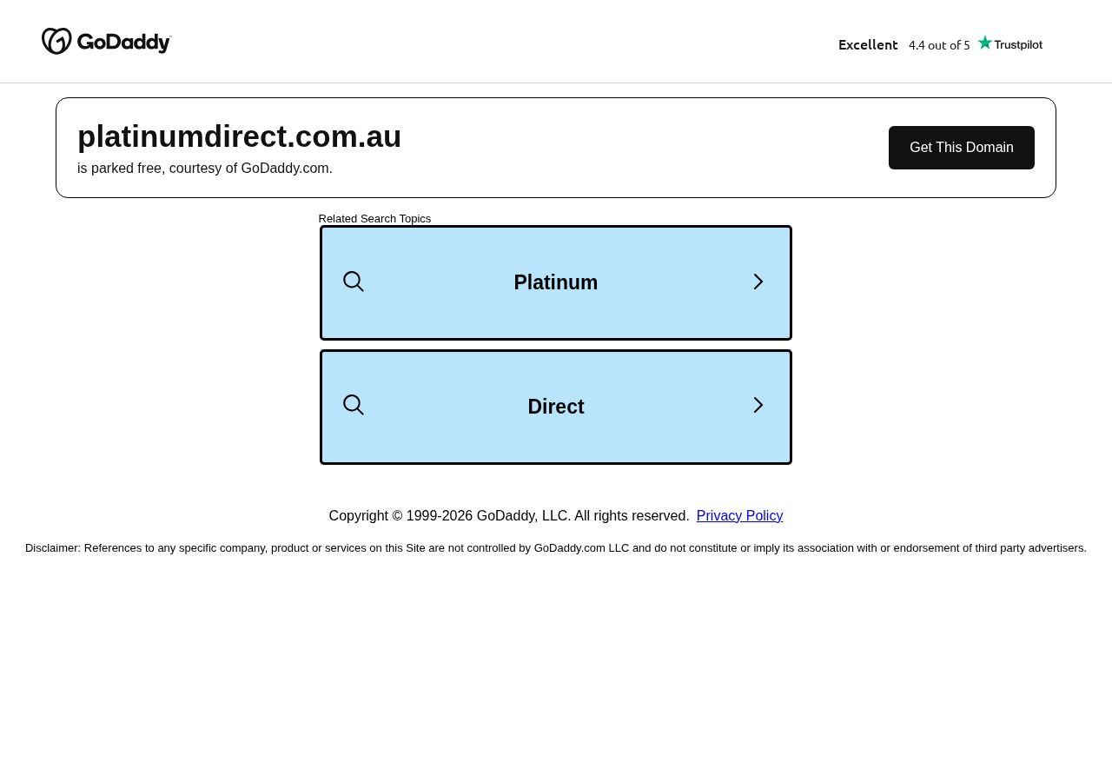Click the GoDaddy heart-shaped logo mark
The image size is (1112, 782).
click(x=56, y=41)
